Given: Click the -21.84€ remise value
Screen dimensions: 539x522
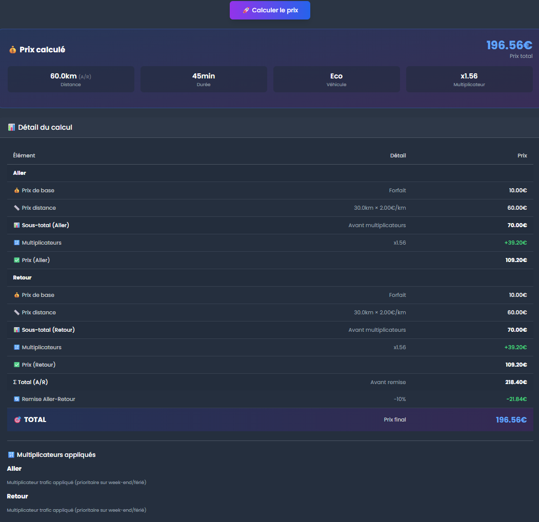Looking at the screenshot, I should [516, 399].
